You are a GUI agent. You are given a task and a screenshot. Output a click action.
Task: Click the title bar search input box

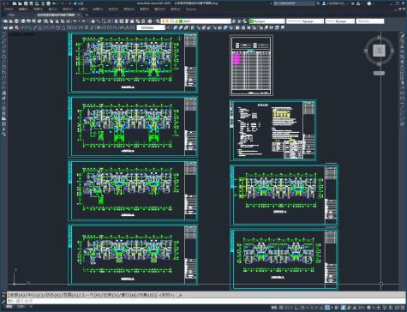pyautogui.click(x=294, y=3)
